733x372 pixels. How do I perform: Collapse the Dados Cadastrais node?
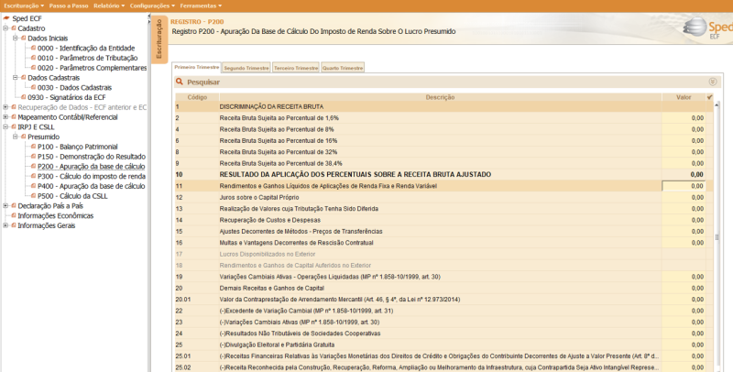point(16,78)
